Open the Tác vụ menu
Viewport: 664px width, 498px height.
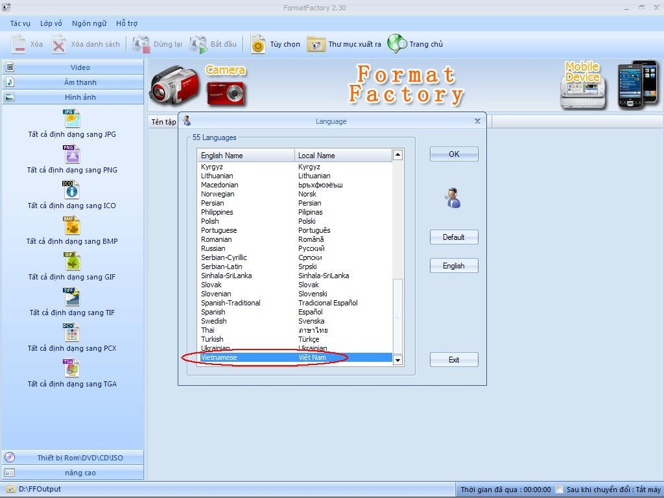(20, 23)
